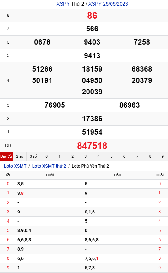Open the 'Loto XSMT' breadcrumb link

(15, 166)
